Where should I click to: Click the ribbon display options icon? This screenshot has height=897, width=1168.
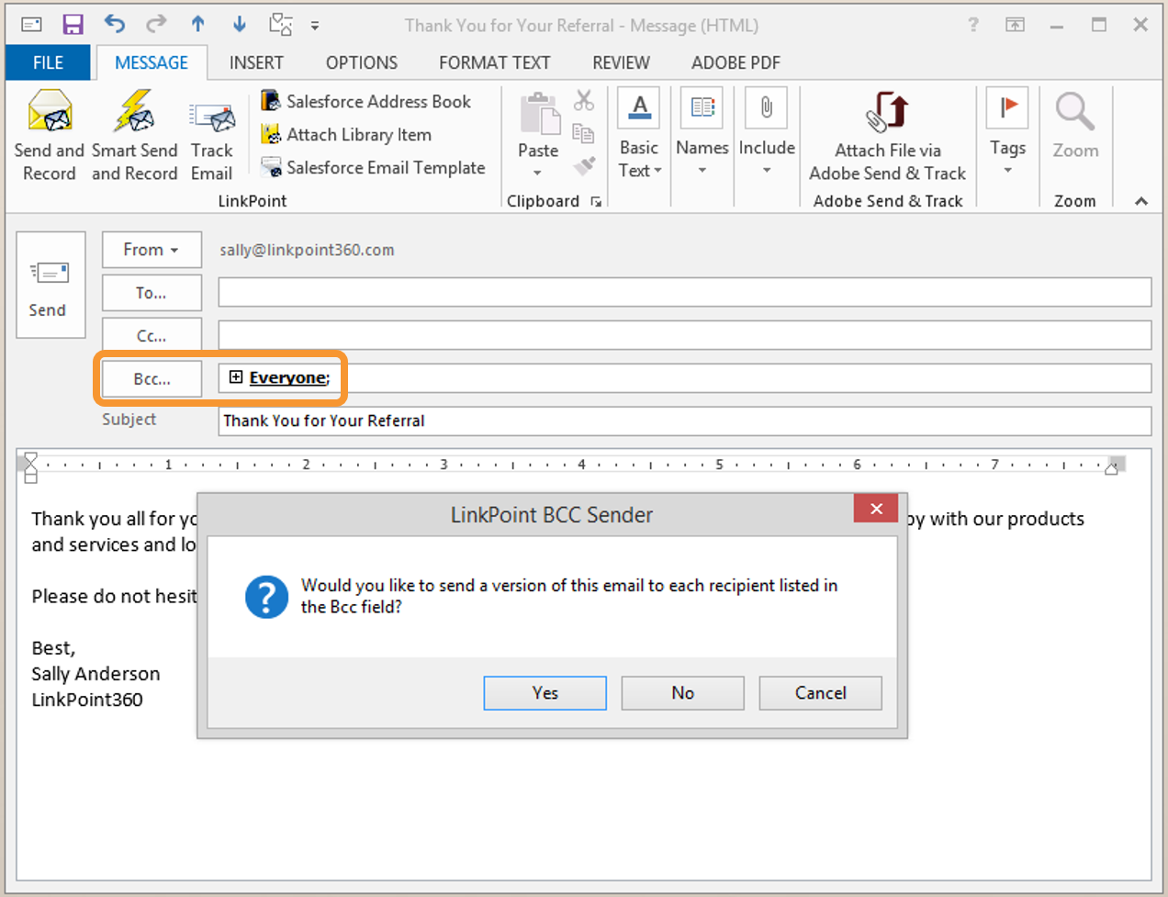(x=1015, y=25)
